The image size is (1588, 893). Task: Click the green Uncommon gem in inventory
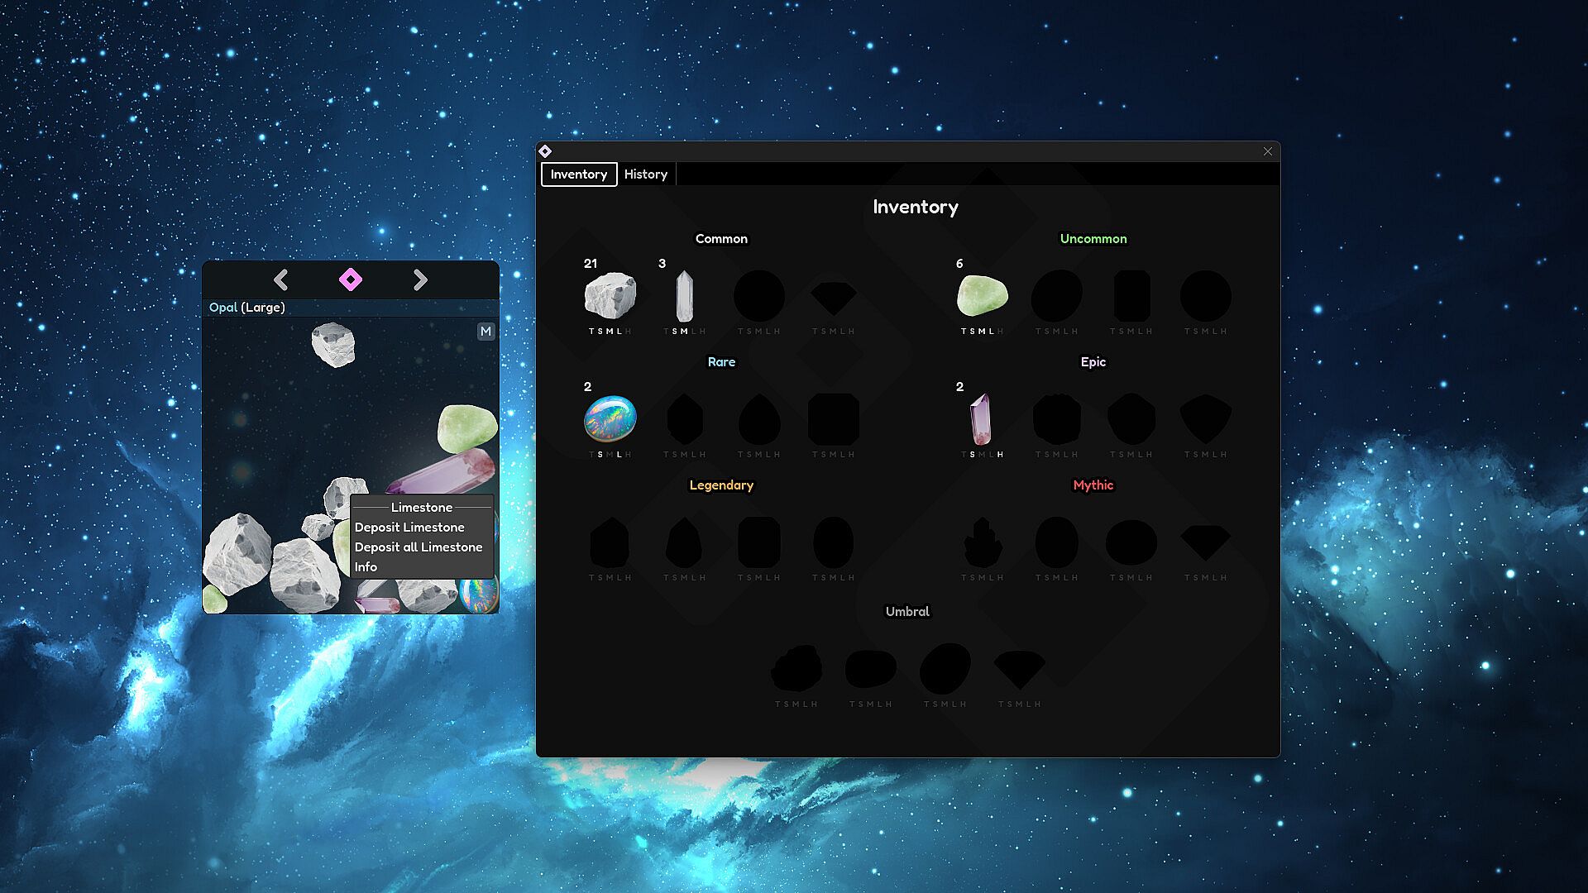point(982,295)
